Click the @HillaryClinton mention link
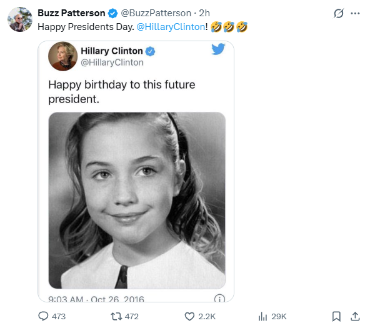Image resolution: width=370 pixels, height=328 pixels. [171, 27]
